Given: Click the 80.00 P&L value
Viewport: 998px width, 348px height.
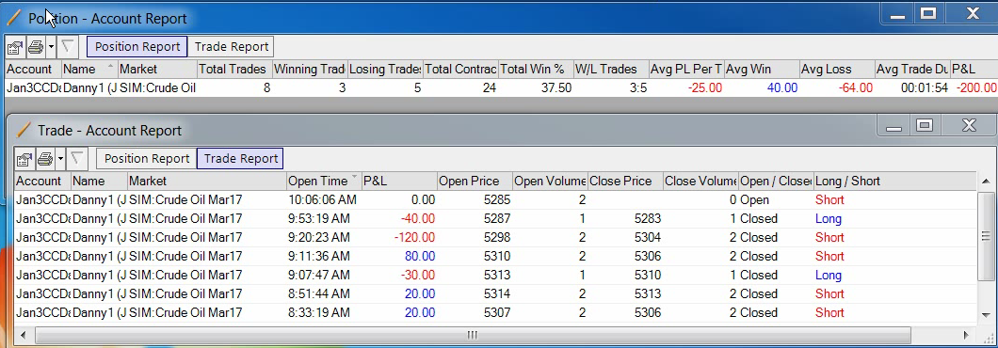Looking at the screenshot, I should [x=419, y=257].
